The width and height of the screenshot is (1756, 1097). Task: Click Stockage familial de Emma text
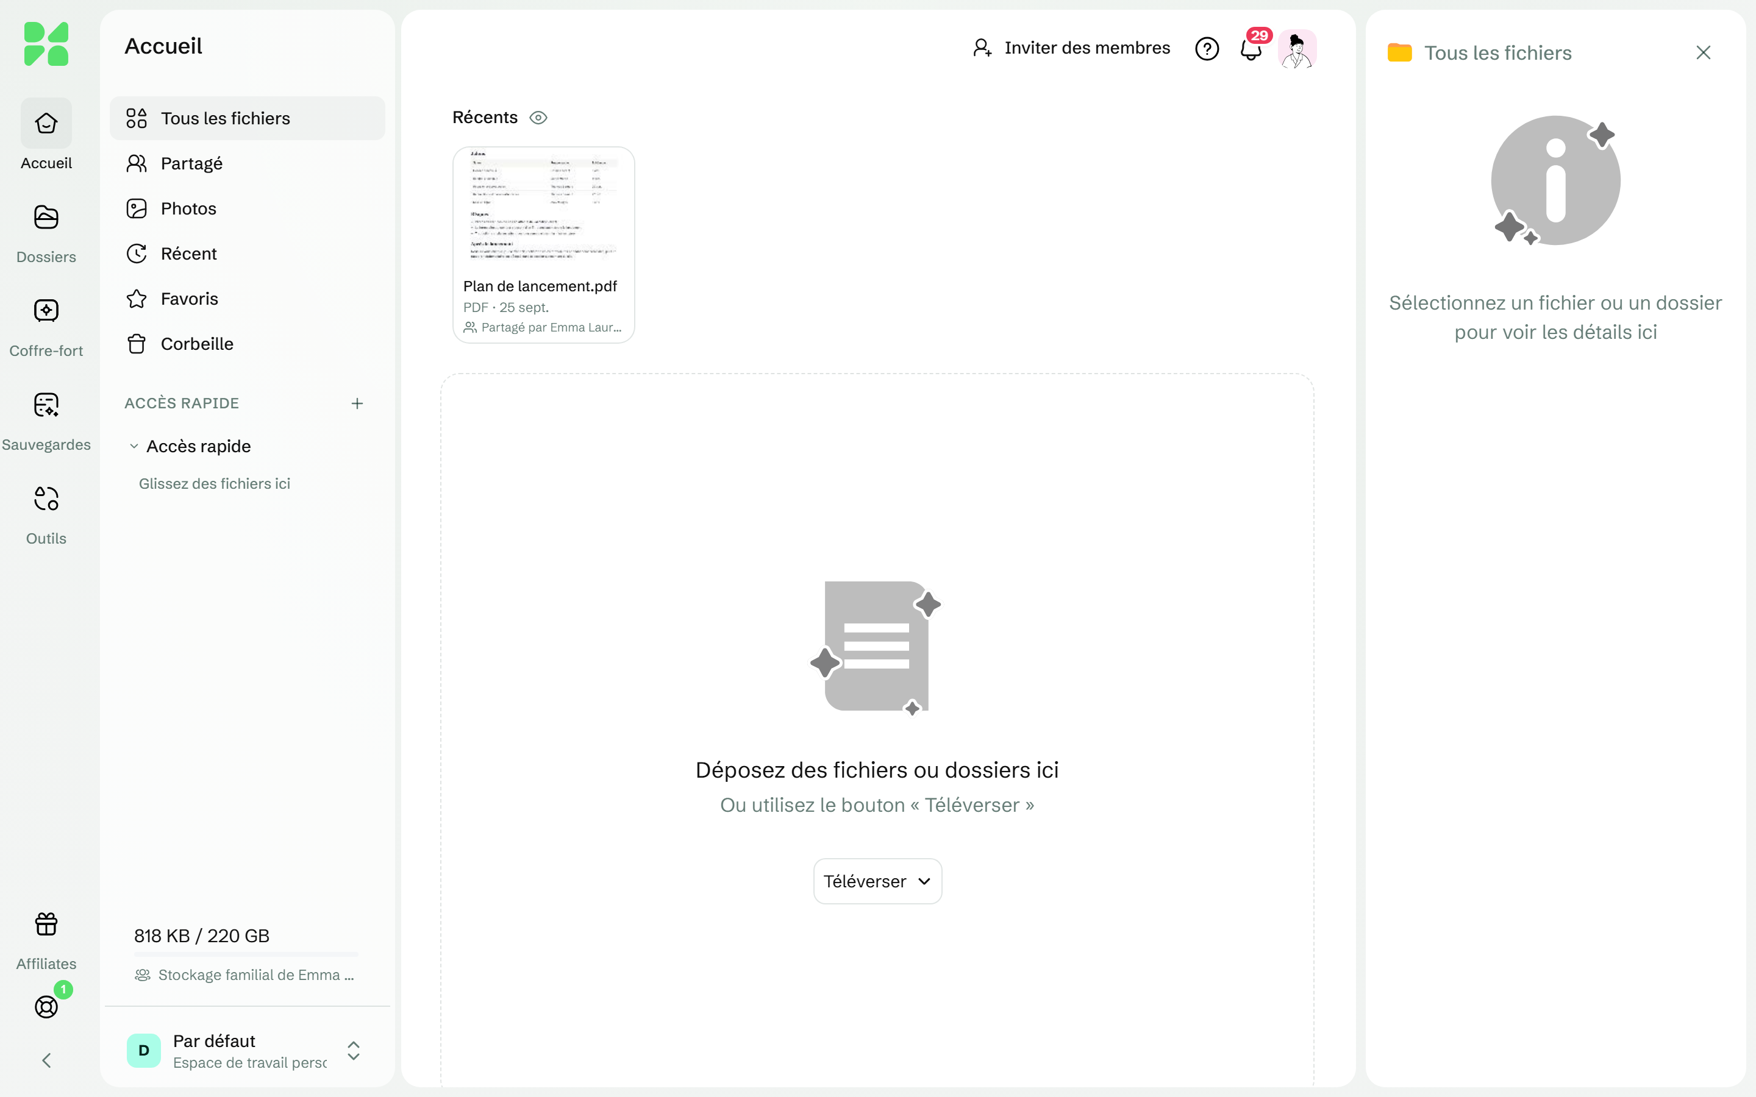coord(255,975)
